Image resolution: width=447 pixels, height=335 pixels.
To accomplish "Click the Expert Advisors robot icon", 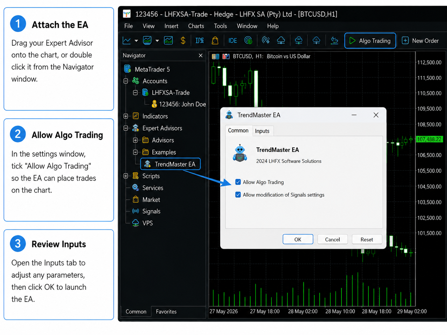I will (x=136, y=128).
